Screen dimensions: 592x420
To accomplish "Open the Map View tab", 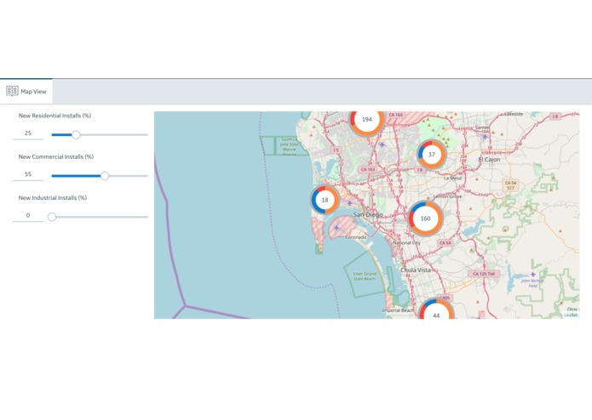I will 26,91.
